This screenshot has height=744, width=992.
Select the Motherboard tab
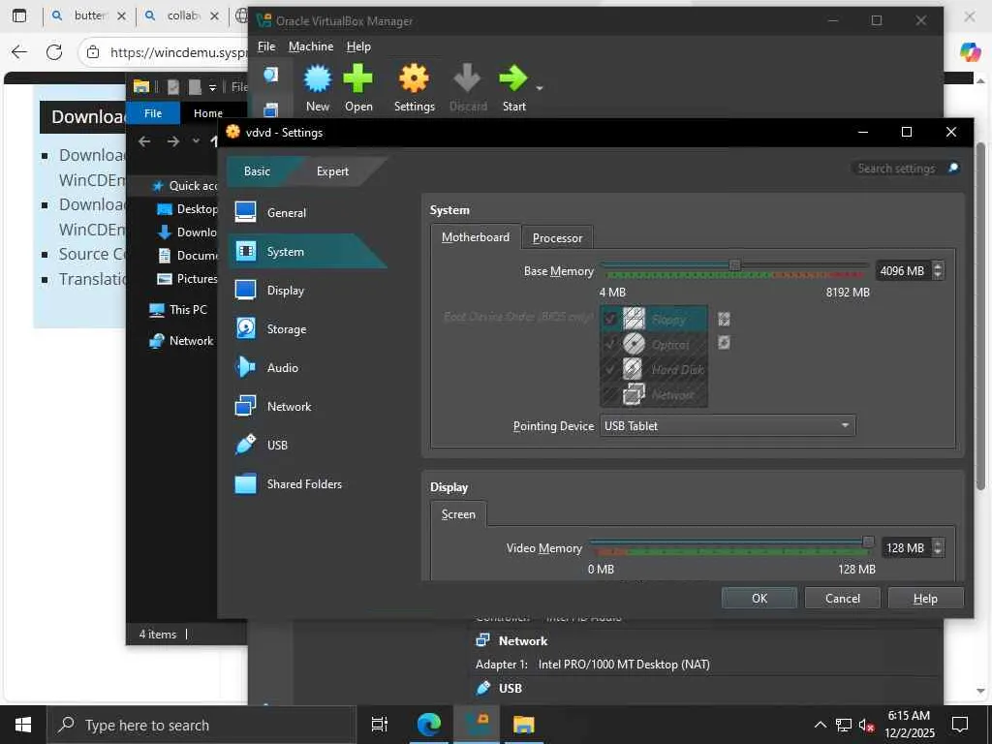(x=476, y=237)
